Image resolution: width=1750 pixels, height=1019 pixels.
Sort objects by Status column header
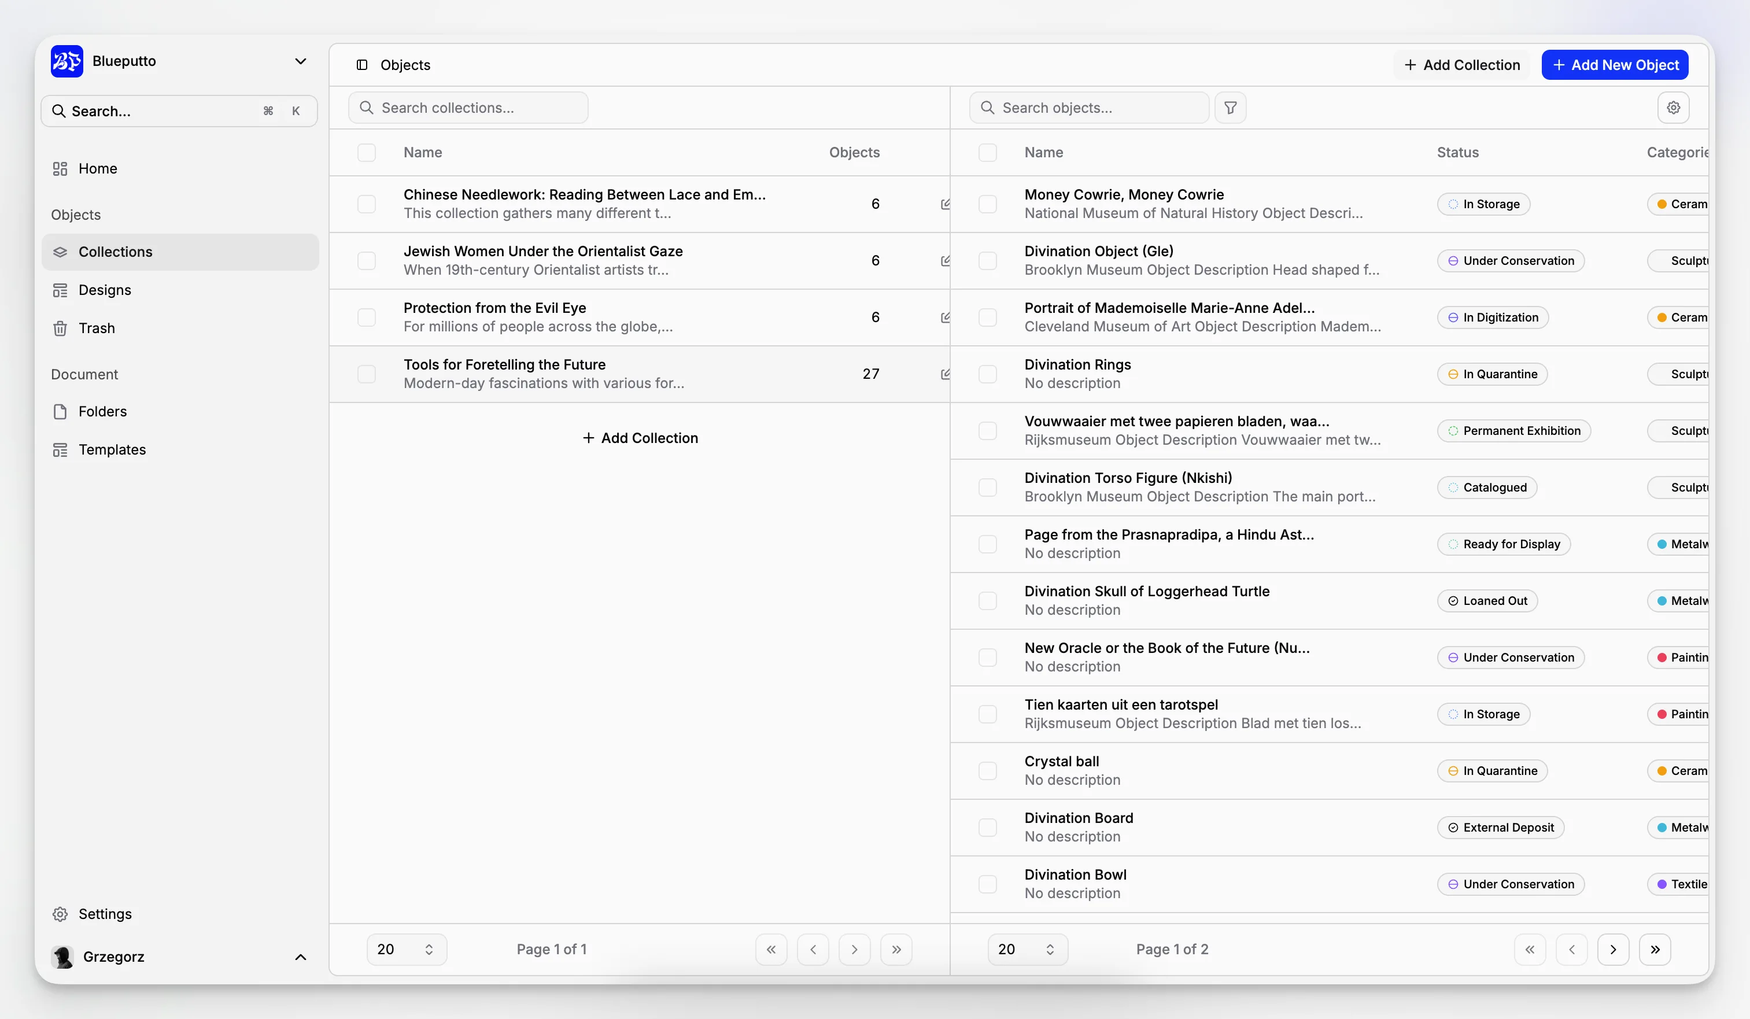click(1457, 153)
